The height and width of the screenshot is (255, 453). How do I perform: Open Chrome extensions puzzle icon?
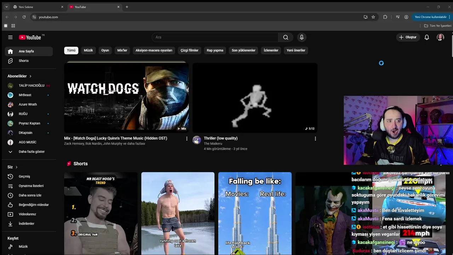385,17
